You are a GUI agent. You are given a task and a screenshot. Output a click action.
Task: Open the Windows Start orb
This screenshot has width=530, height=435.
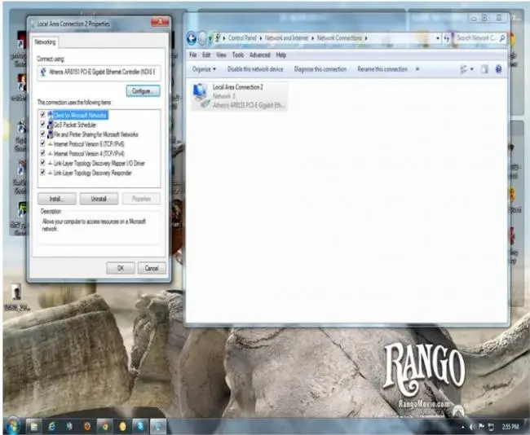click(x=13, y=426)
